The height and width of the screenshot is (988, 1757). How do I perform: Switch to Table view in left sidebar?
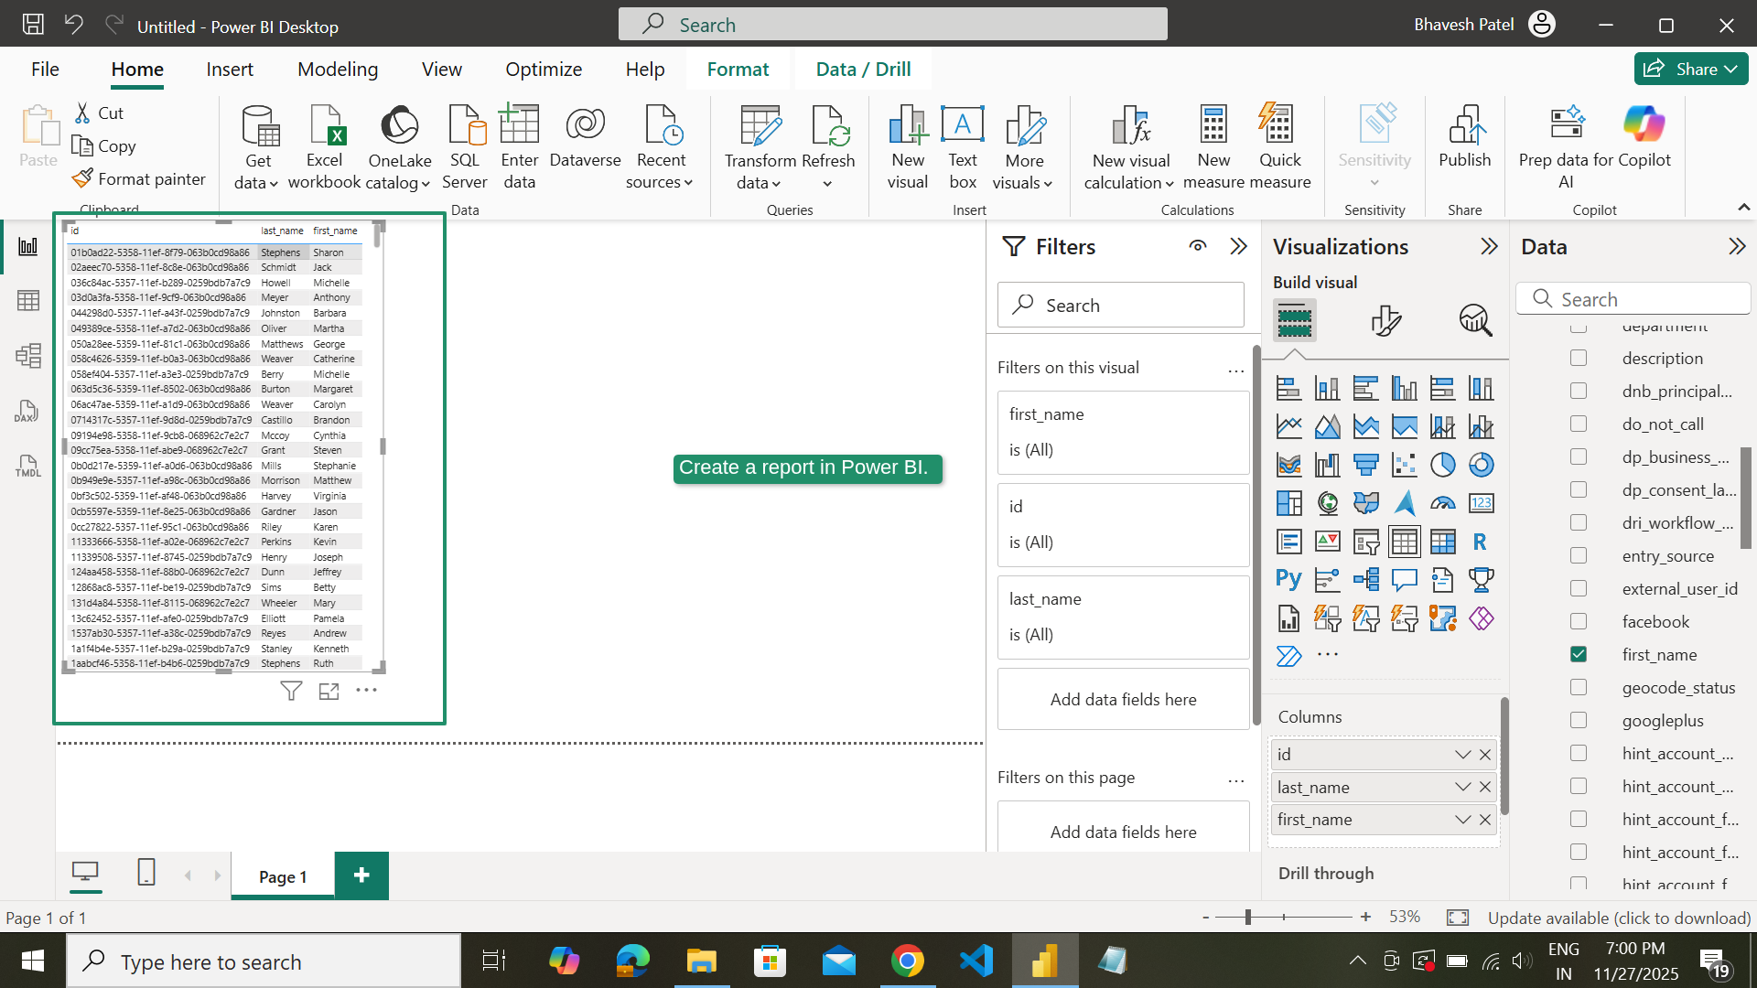coord(28,300)
